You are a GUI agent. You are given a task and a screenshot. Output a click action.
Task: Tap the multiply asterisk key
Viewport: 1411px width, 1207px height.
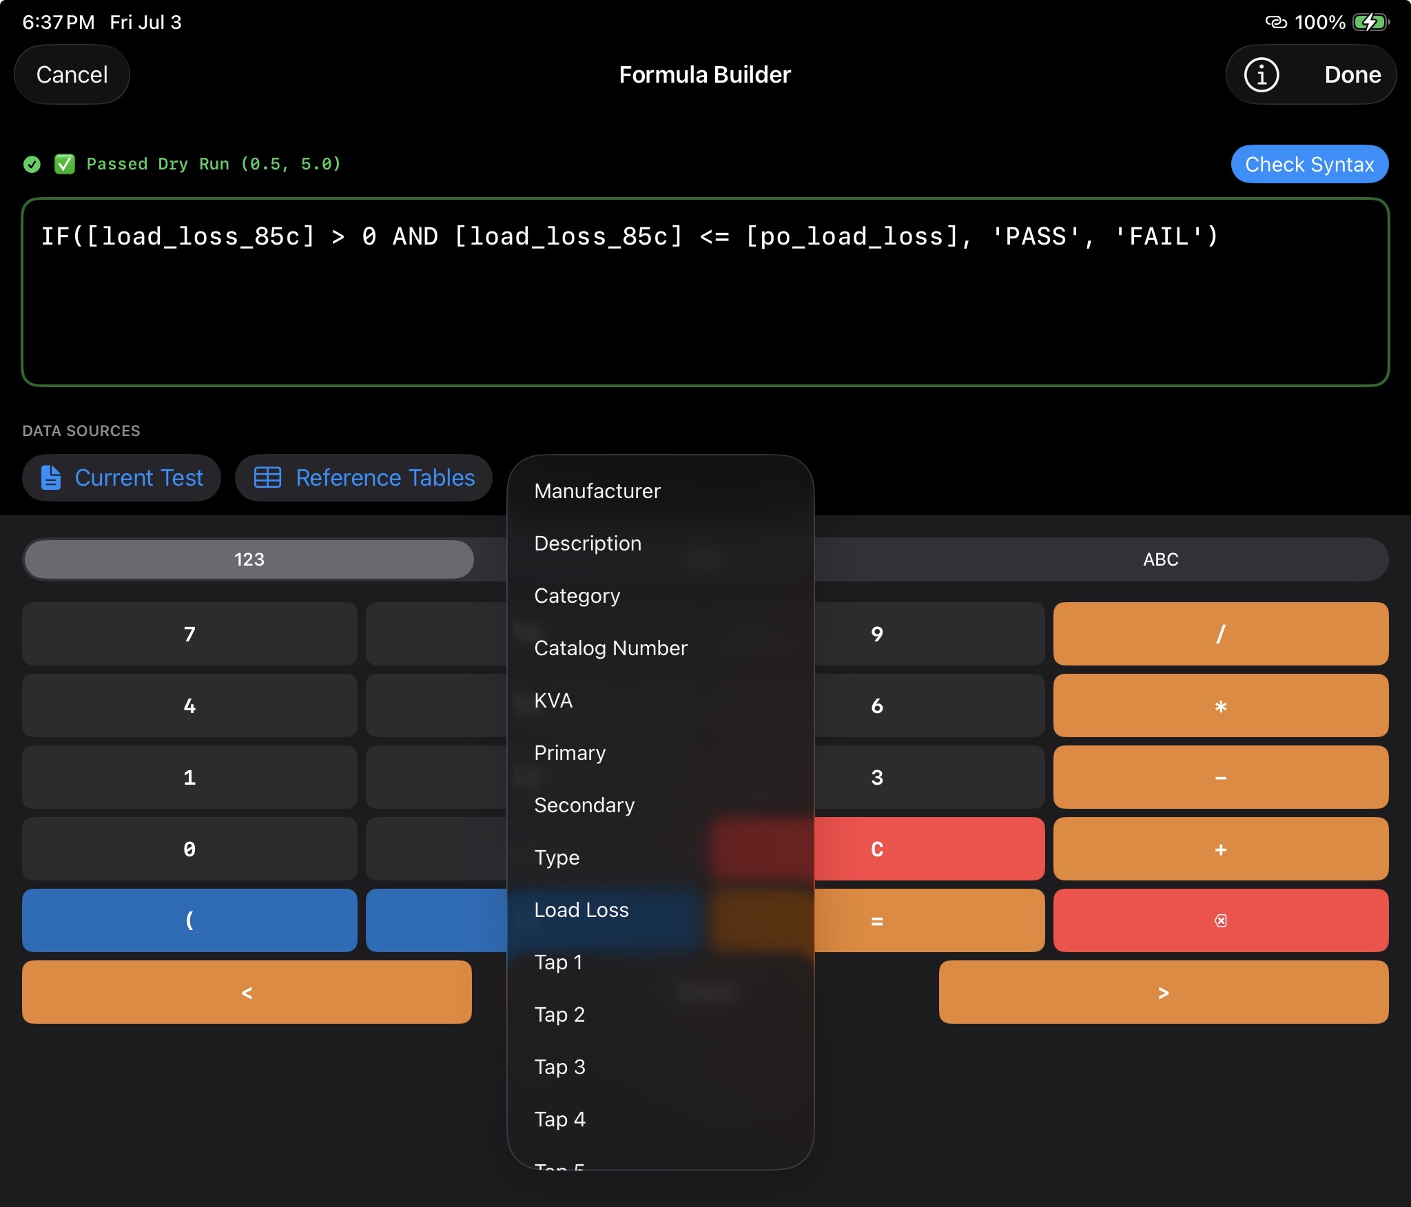coord(1220,705)
